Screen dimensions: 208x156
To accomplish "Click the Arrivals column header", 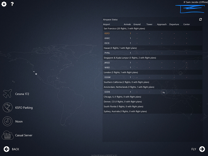I will (x=127, y=24).
